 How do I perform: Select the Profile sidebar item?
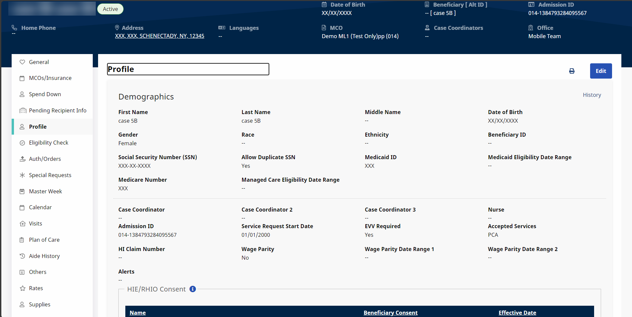(x=52, y=127)
